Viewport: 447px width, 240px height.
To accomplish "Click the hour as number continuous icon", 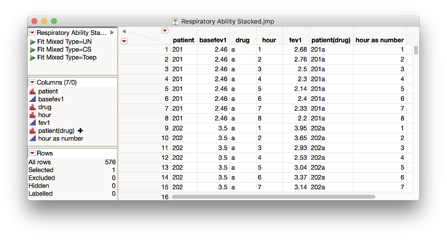I will pyautogui.click(x=32, y=139).
